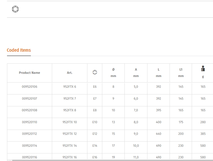The height and width of the screenshot is (161, 213).
Task: Click the Torx star icon in table header
Action: point(95,72)
